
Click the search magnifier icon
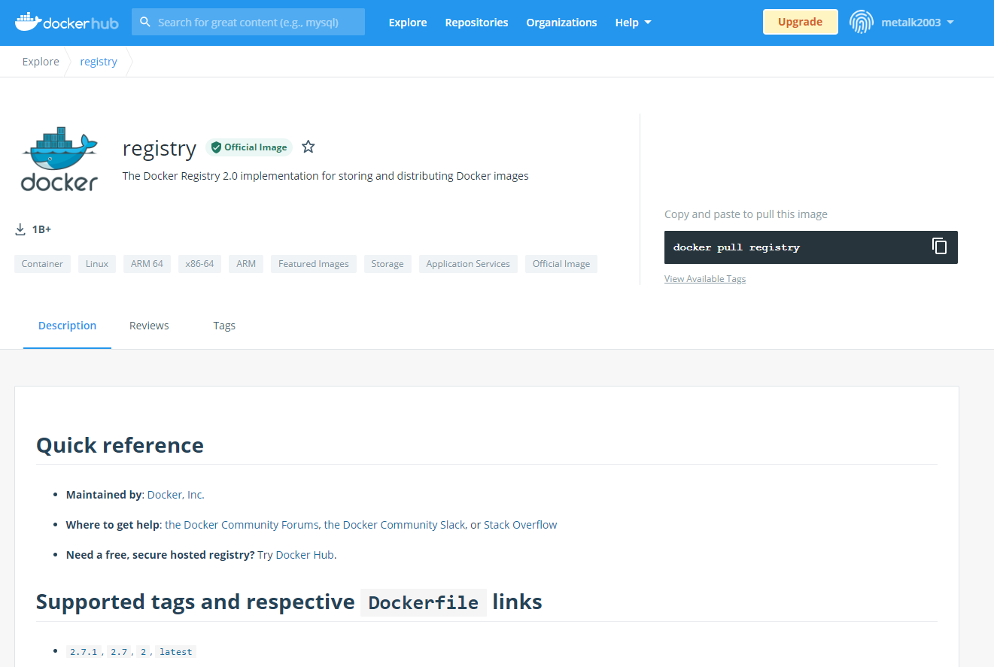(145, 23)
